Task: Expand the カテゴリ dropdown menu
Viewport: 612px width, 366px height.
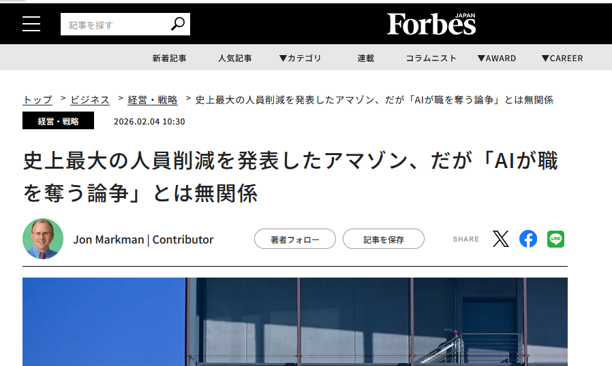Action: pyautogui.click(x=300, y=58)
